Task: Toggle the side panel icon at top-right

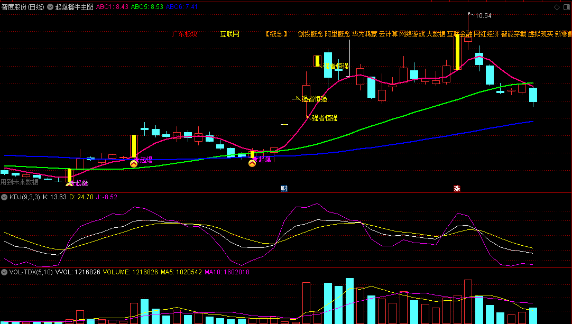Action: click(x=567, y=7)
